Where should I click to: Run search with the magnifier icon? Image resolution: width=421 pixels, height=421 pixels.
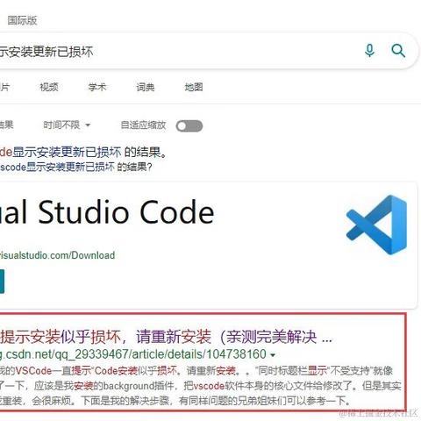(398, 51)
